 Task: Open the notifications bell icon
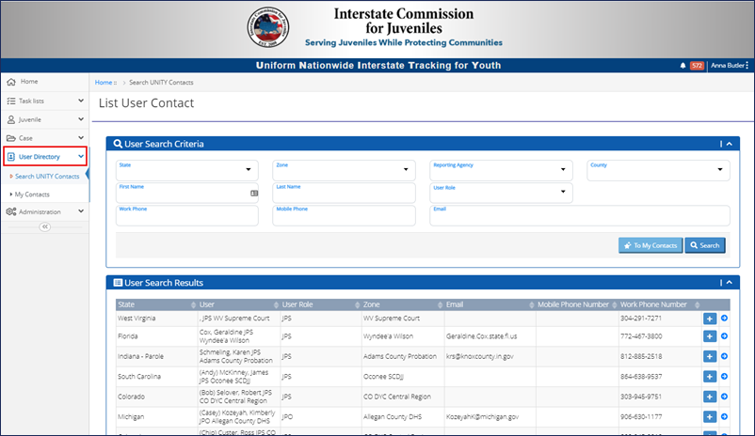683,66
